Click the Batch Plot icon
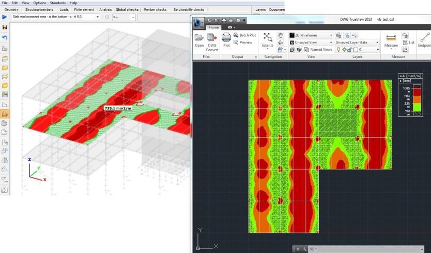431x253 pixels. 236,35
